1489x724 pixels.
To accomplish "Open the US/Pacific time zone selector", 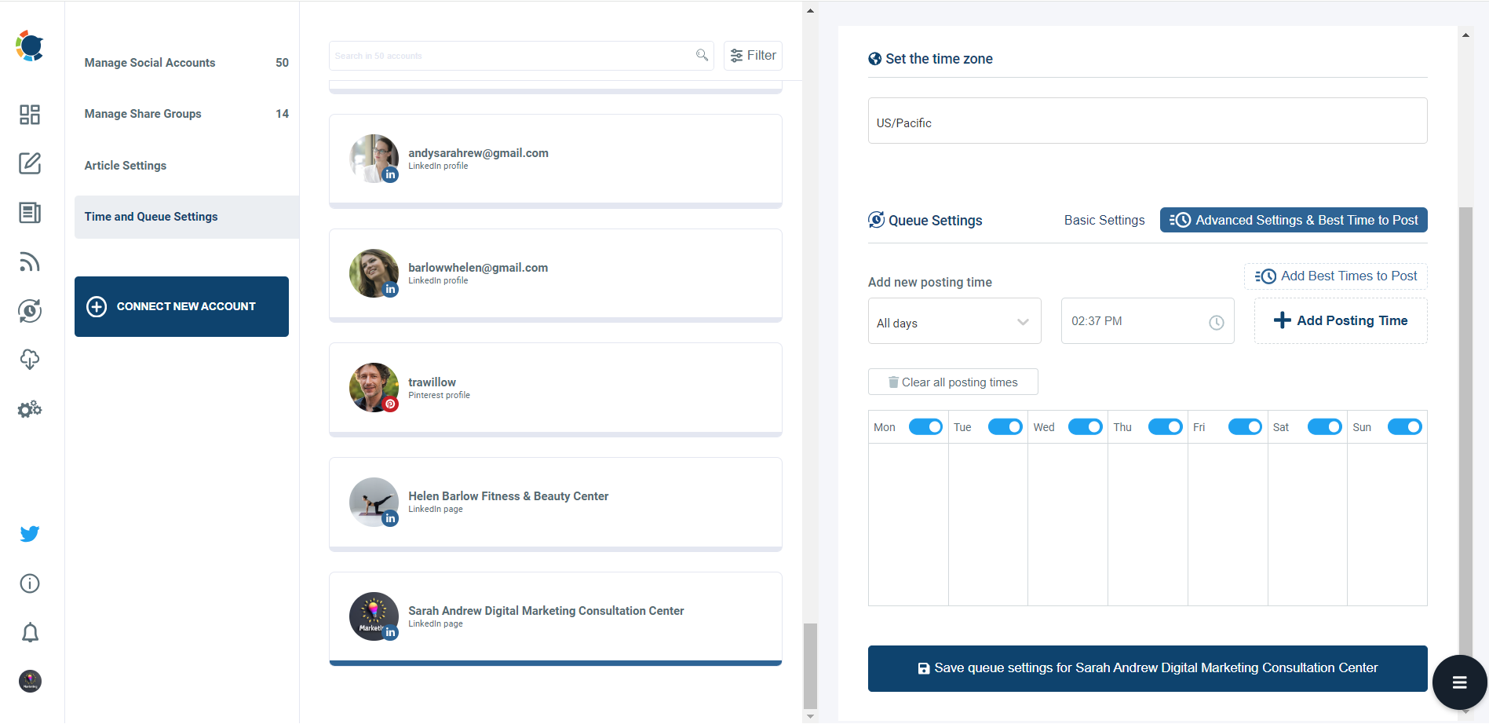I will tap(1147, 121).
